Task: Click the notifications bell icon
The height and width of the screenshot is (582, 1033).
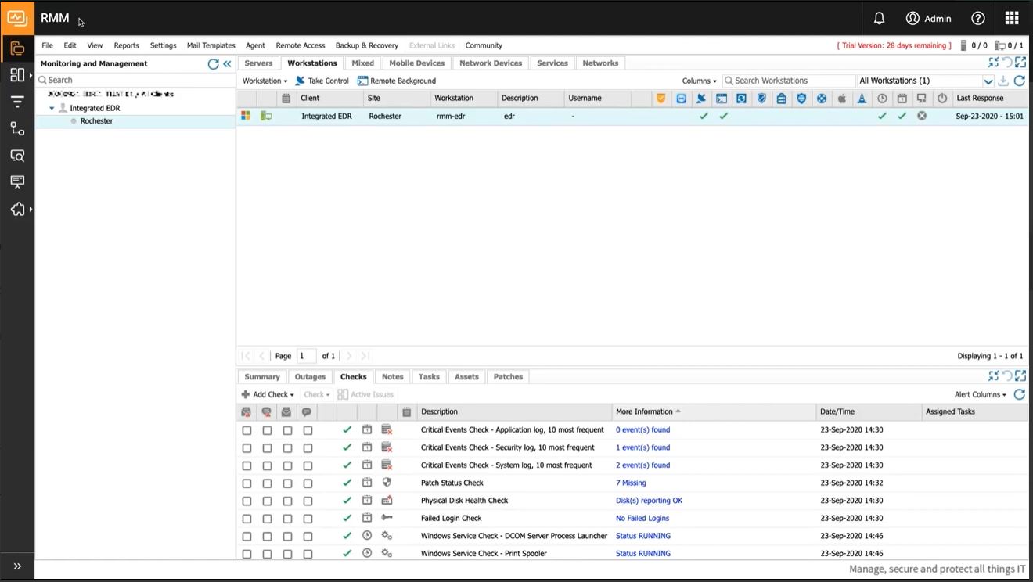Action: (878, 17)
